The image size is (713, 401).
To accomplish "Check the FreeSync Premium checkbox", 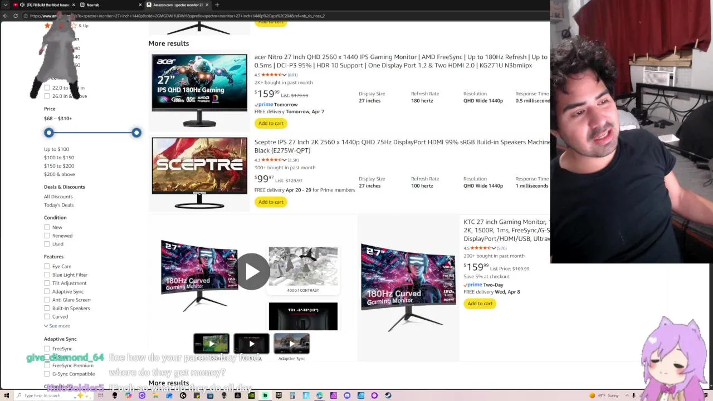I will click(47, 365).
